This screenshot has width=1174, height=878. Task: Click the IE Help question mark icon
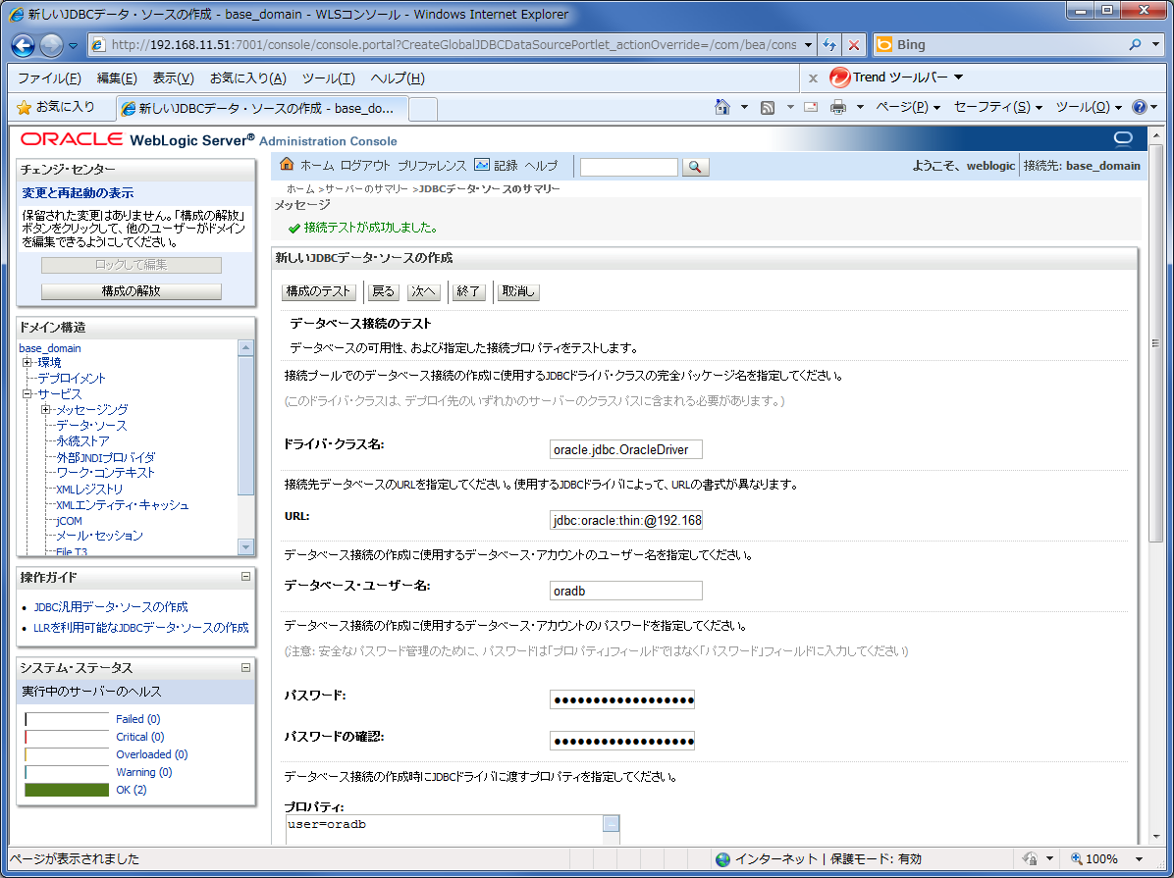1140,107
